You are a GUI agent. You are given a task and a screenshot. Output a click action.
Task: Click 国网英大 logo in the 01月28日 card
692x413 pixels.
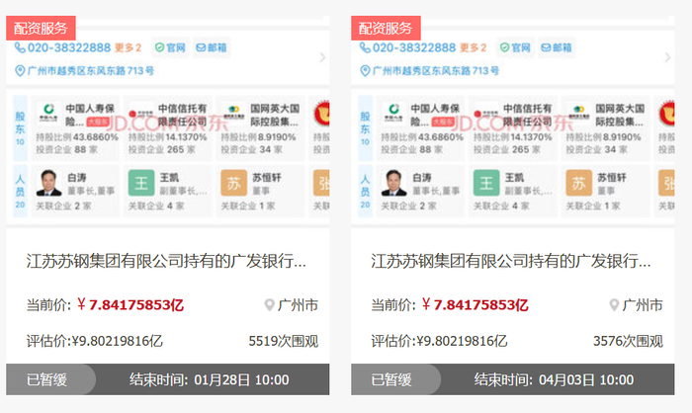[x=233, y=113]
